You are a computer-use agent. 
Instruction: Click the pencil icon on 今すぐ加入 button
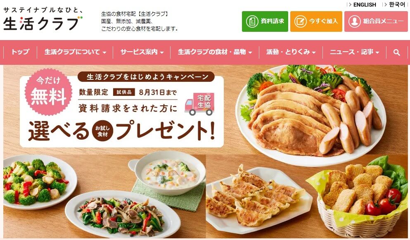301,21
